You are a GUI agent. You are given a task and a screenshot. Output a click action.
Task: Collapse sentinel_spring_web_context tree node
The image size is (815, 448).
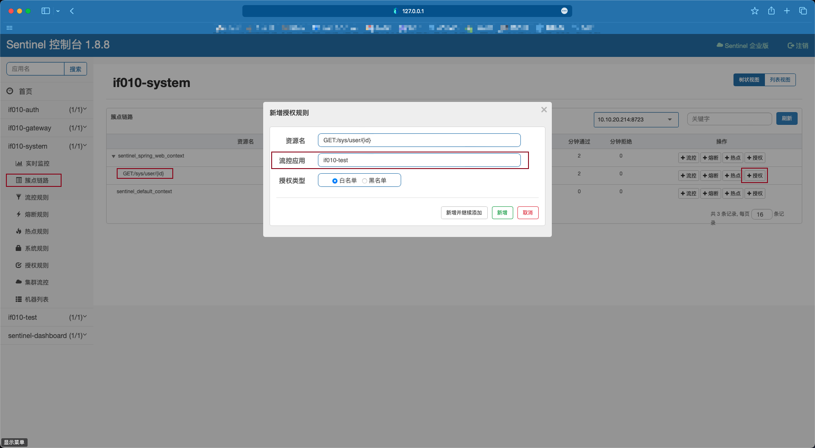click(x=113, y=156)
